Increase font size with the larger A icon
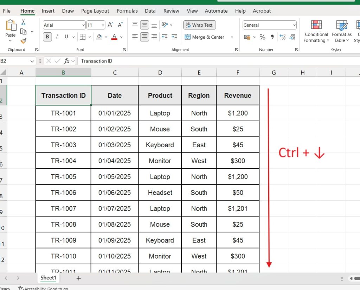Image resolution: width=360 pixels, height=290 pixels. coord(110,25)
